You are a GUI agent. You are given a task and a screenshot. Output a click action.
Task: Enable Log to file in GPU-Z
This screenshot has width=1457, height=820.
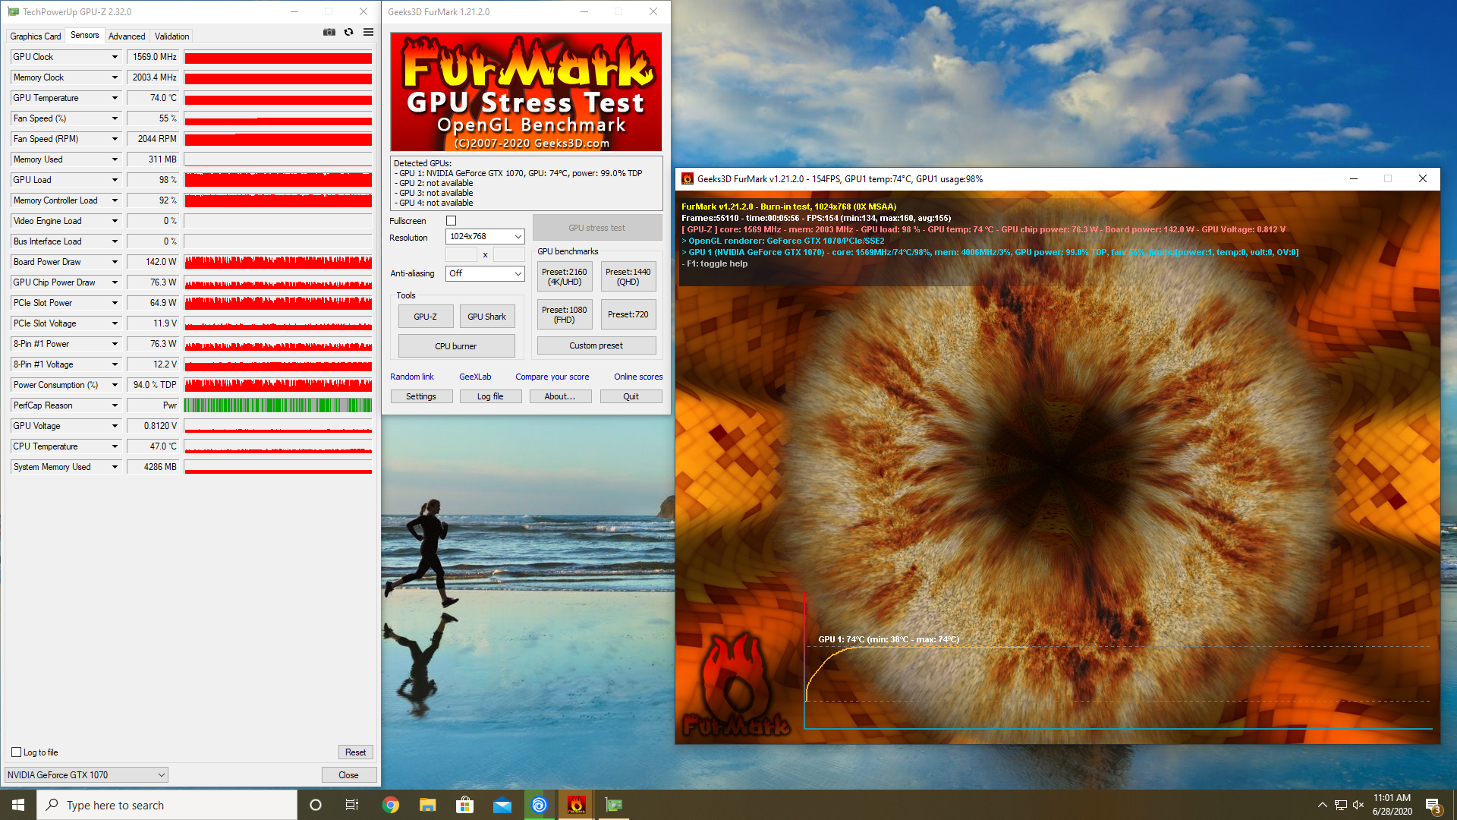(16, 752)
